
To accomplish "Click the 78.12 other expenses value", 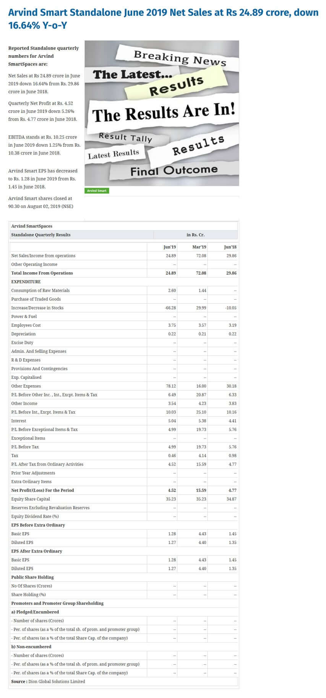I will [171, 386].
